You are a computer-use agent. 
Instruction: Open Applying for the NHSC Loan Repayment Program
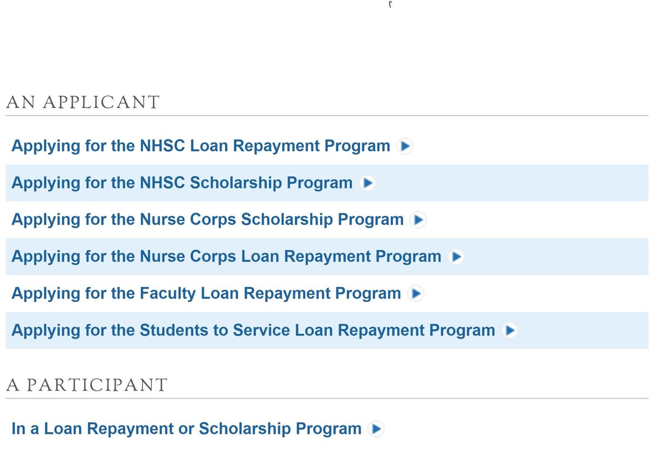201,146
